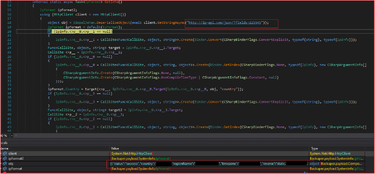Select the ipFormat2 row Type cell
The height and width of the screenshot is (174, 375).
point(337,158)
